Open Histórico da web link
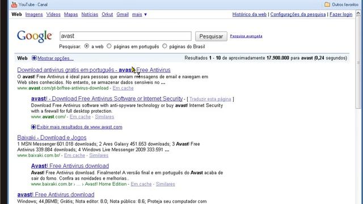The image size is (363, 204). pyautogui.click(x=250, y=14)
